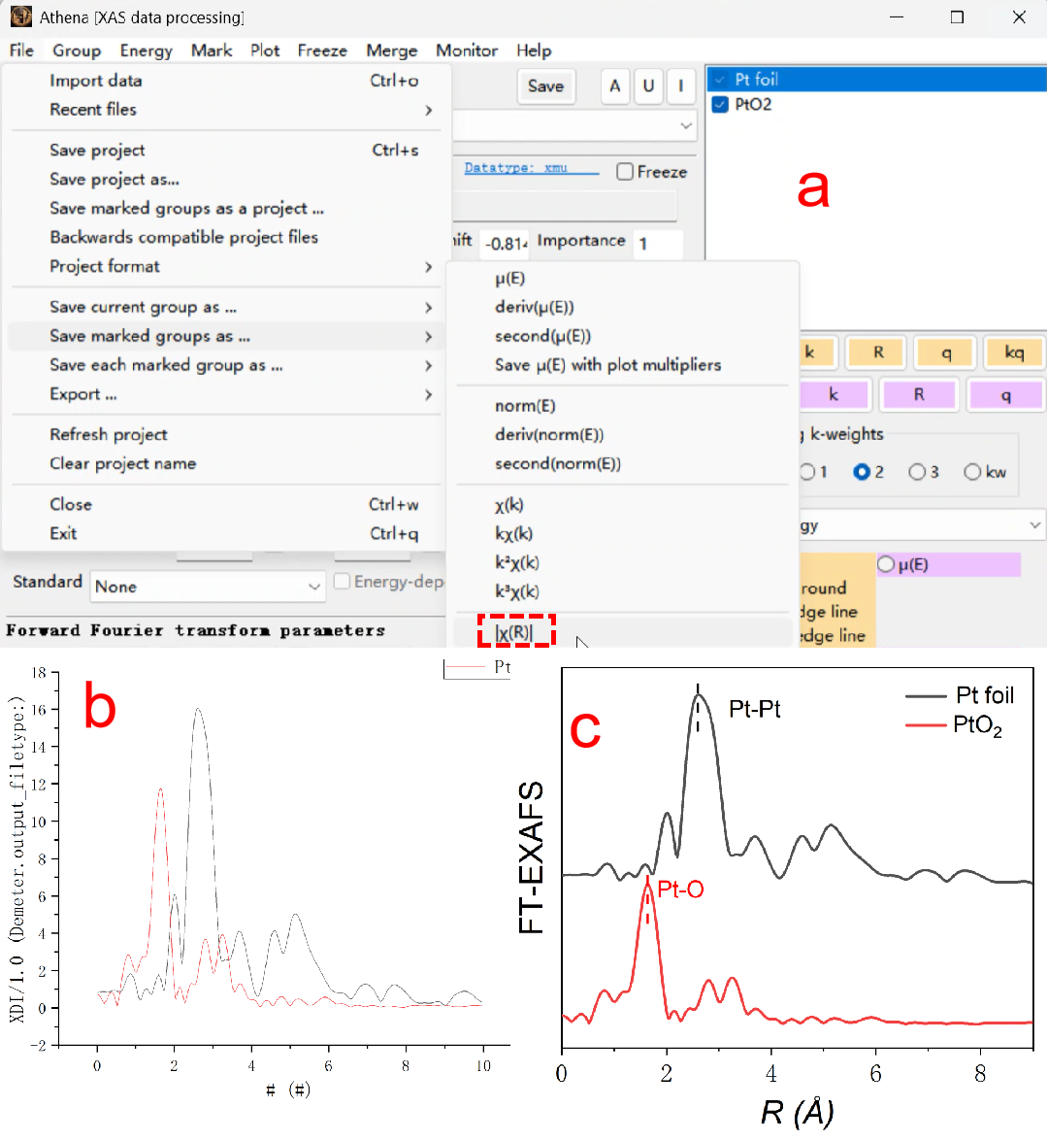Open the Standard dropdown showing None
The width and height of the screenshot is (1048, 1141).
[207, 587]
